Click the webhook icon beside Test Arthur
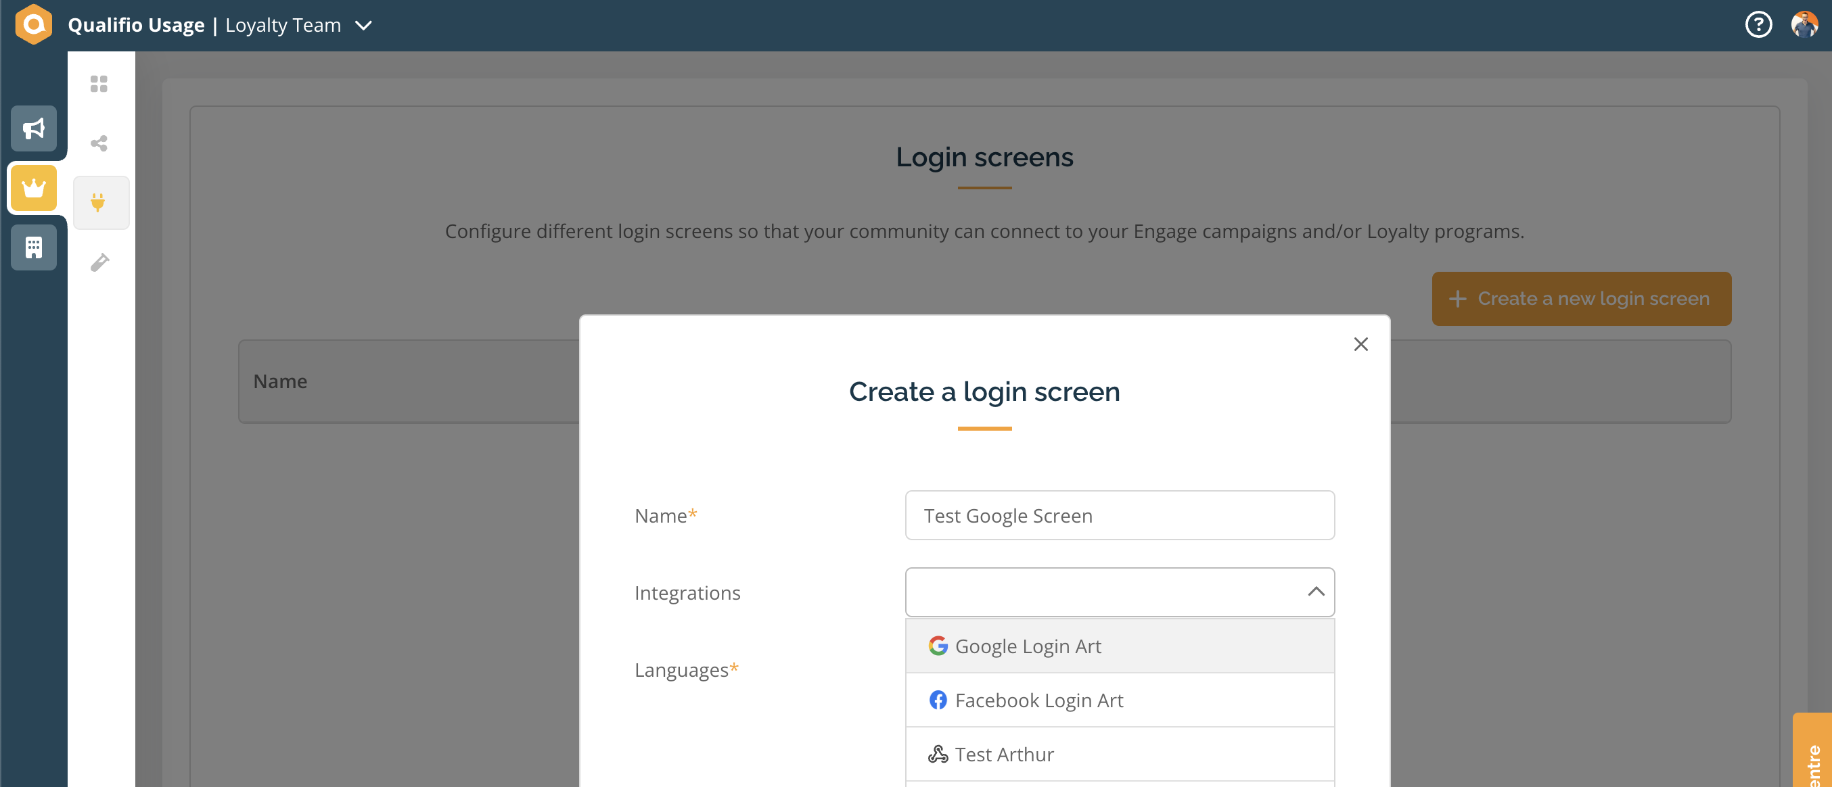The width and height of the screenshot is (1832, 787). point(938,754)
